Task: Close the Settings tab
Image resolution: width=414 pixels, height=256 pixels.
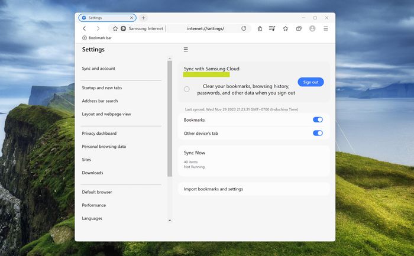Action: (131, 18)
